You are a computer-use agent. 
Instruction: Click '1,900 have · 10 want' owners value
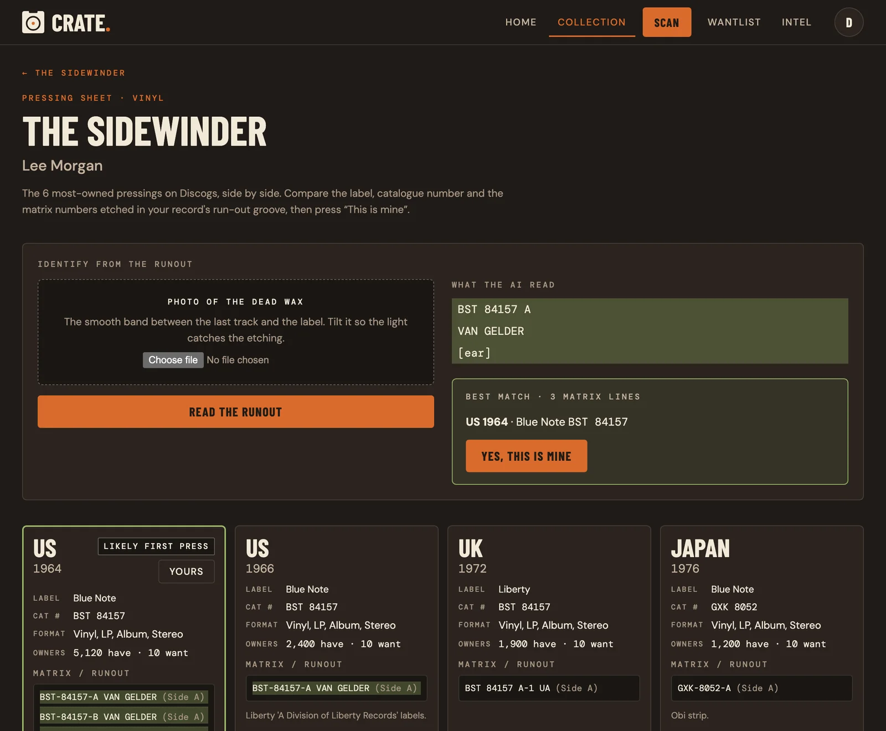556,644
